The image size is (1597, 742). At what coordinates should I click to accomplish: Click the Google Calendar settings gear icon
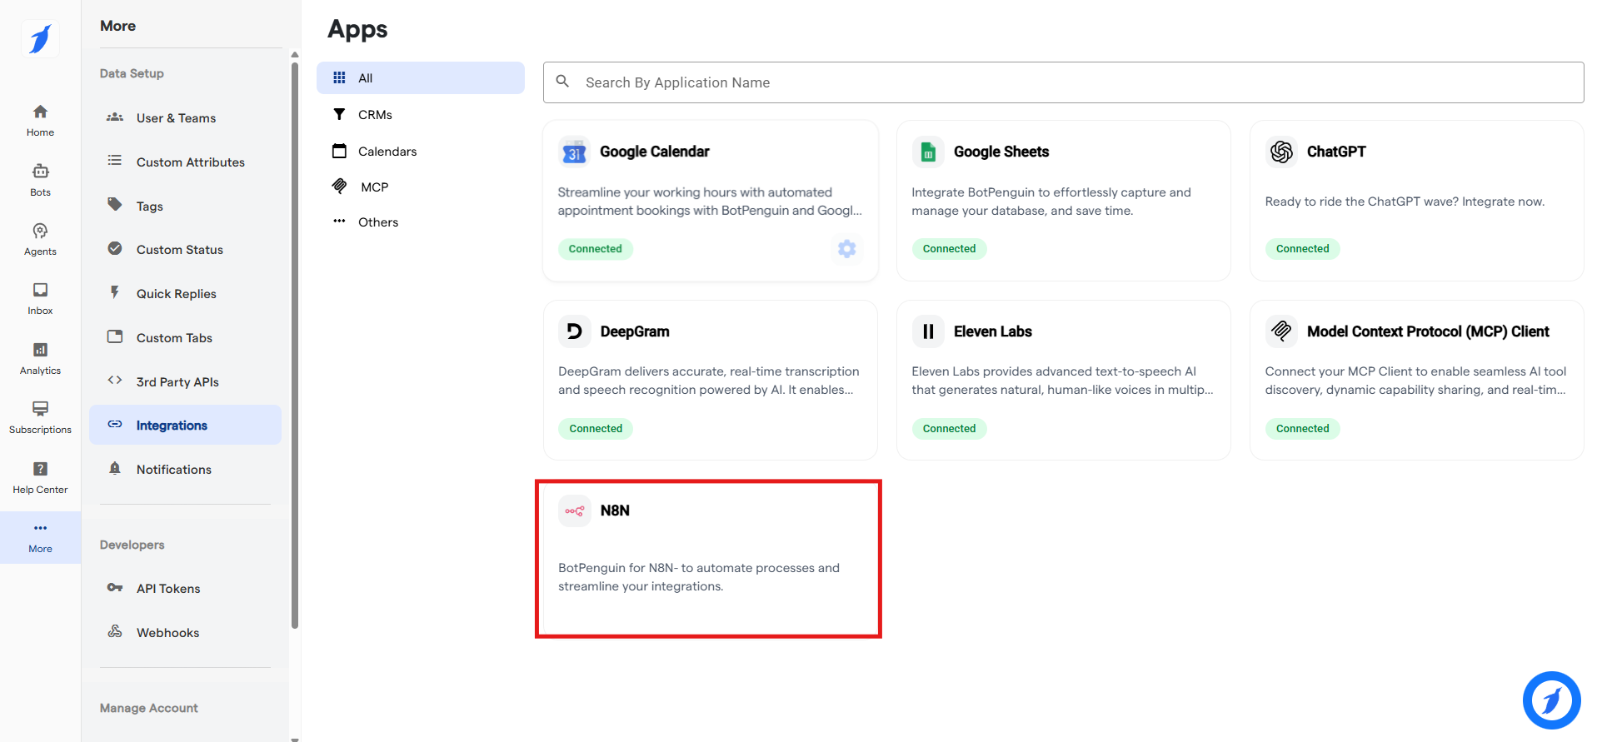coord(846,249)
